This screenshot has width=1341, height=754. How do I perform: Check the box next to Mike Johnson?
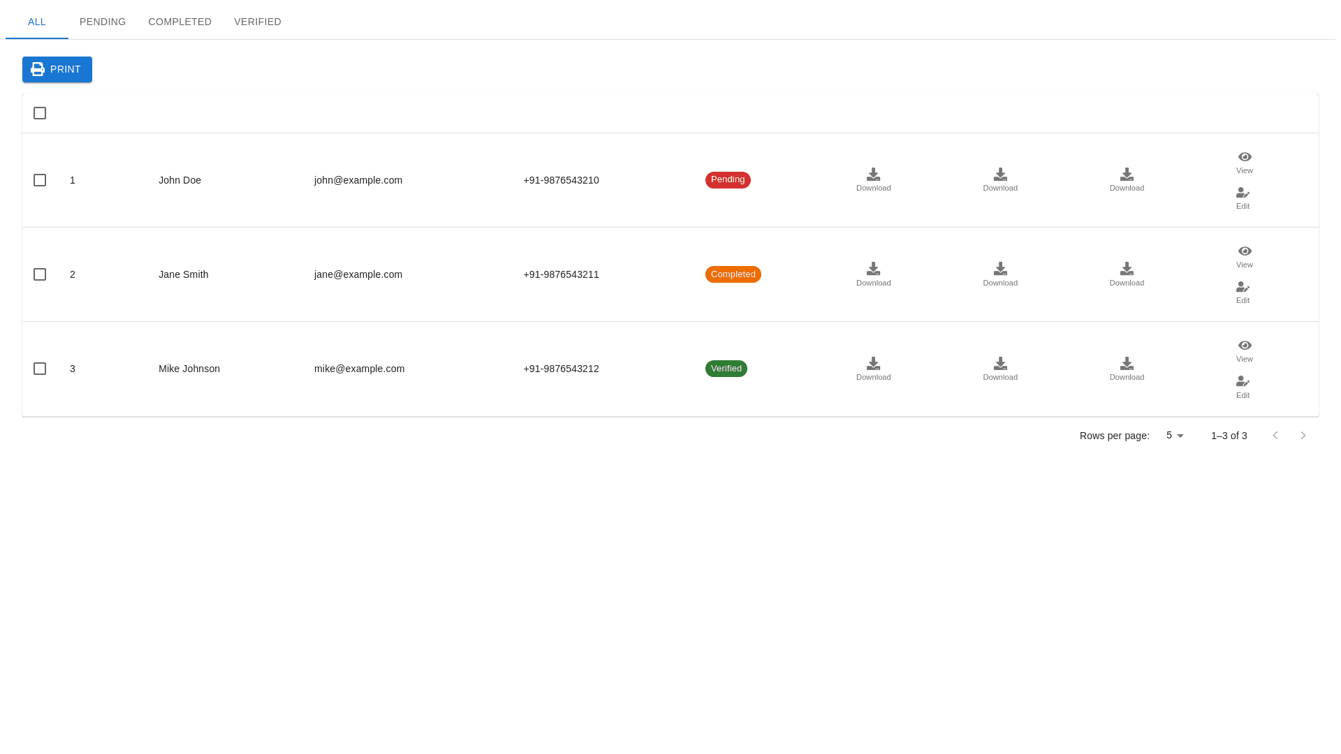pos(40,369)
